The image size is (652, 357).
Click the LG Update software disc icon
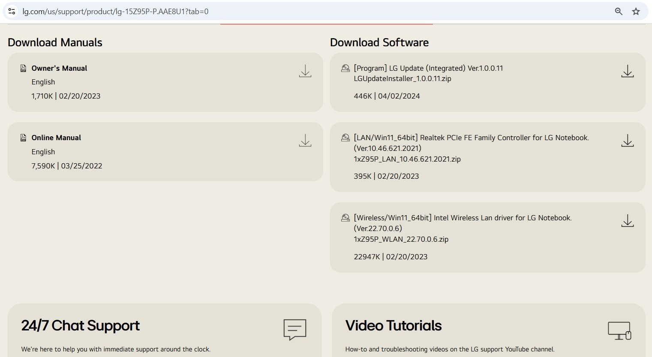345,68
